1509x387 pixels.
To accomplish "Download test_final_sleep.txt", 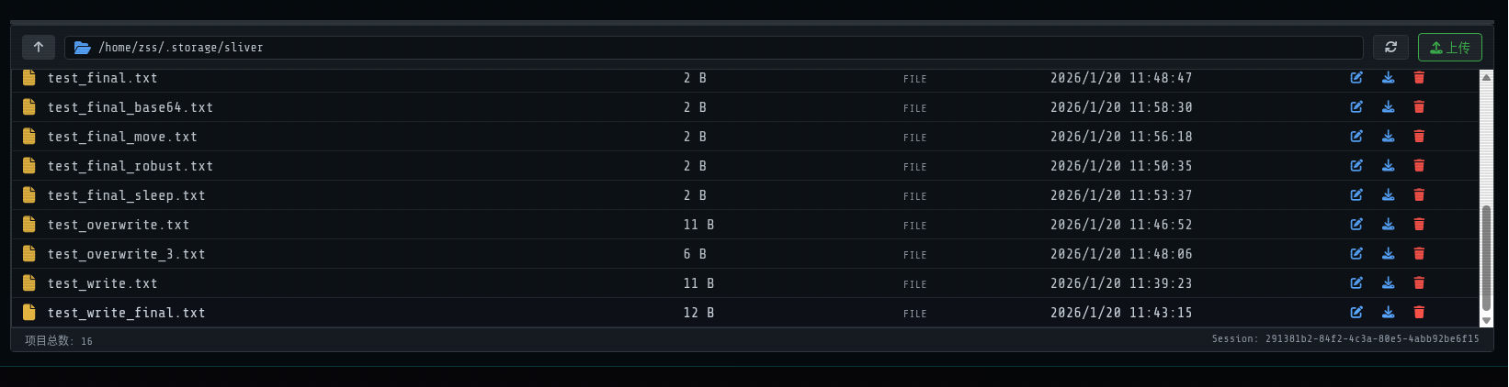I will 1388,195.
